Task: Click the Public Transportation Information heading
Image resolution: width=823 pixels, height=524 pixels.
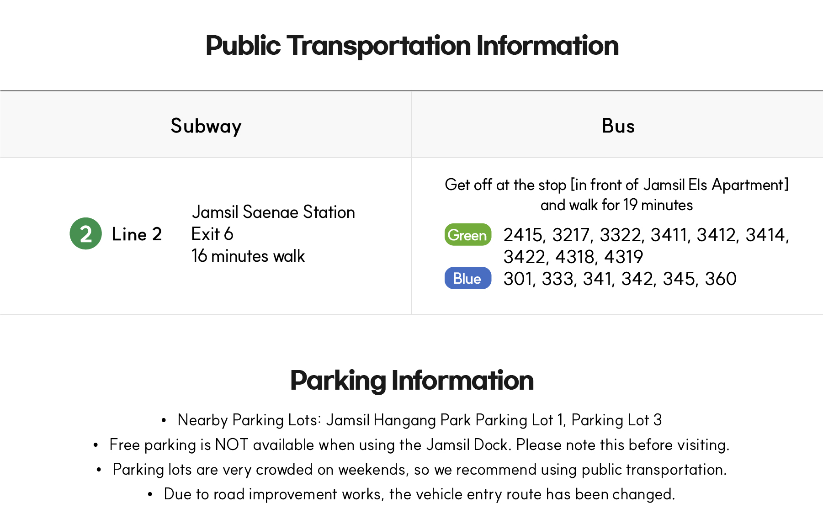Action: click(412, 46)
